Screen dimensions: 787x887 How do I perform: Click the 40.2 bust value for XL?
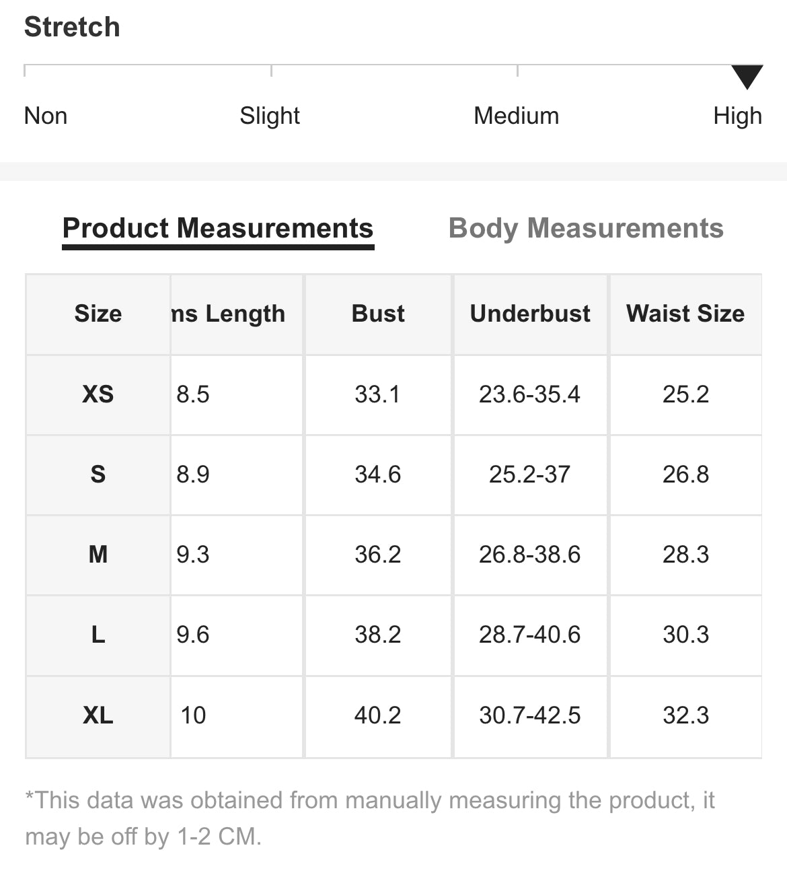tap(378, 715)
